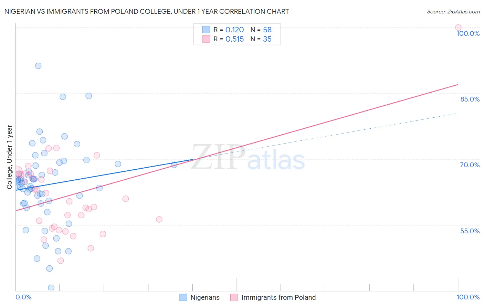
Task: Click the 70.0% y-axis label
Action: (470, 165)
